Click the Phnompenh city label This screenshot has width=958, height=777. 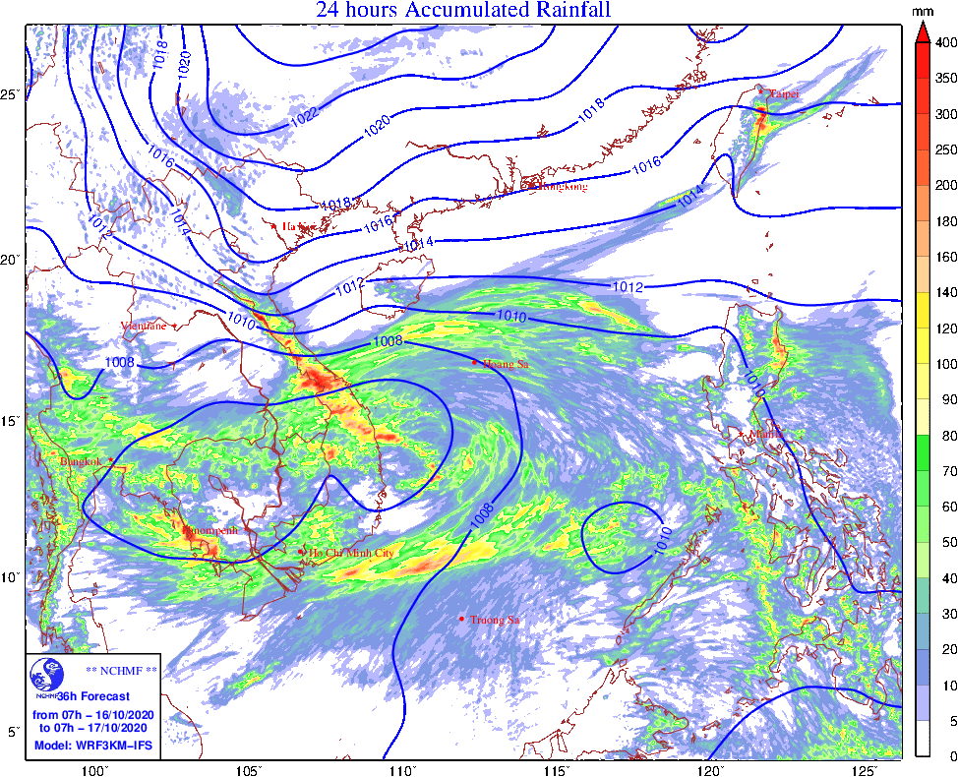[x=210, y=529]
